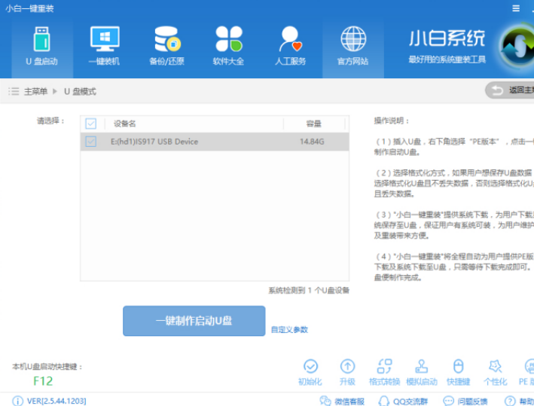Viewport: 534px width, 406px height.
Task: Click the list icon beside 主菜单
Action: [14, 91]
